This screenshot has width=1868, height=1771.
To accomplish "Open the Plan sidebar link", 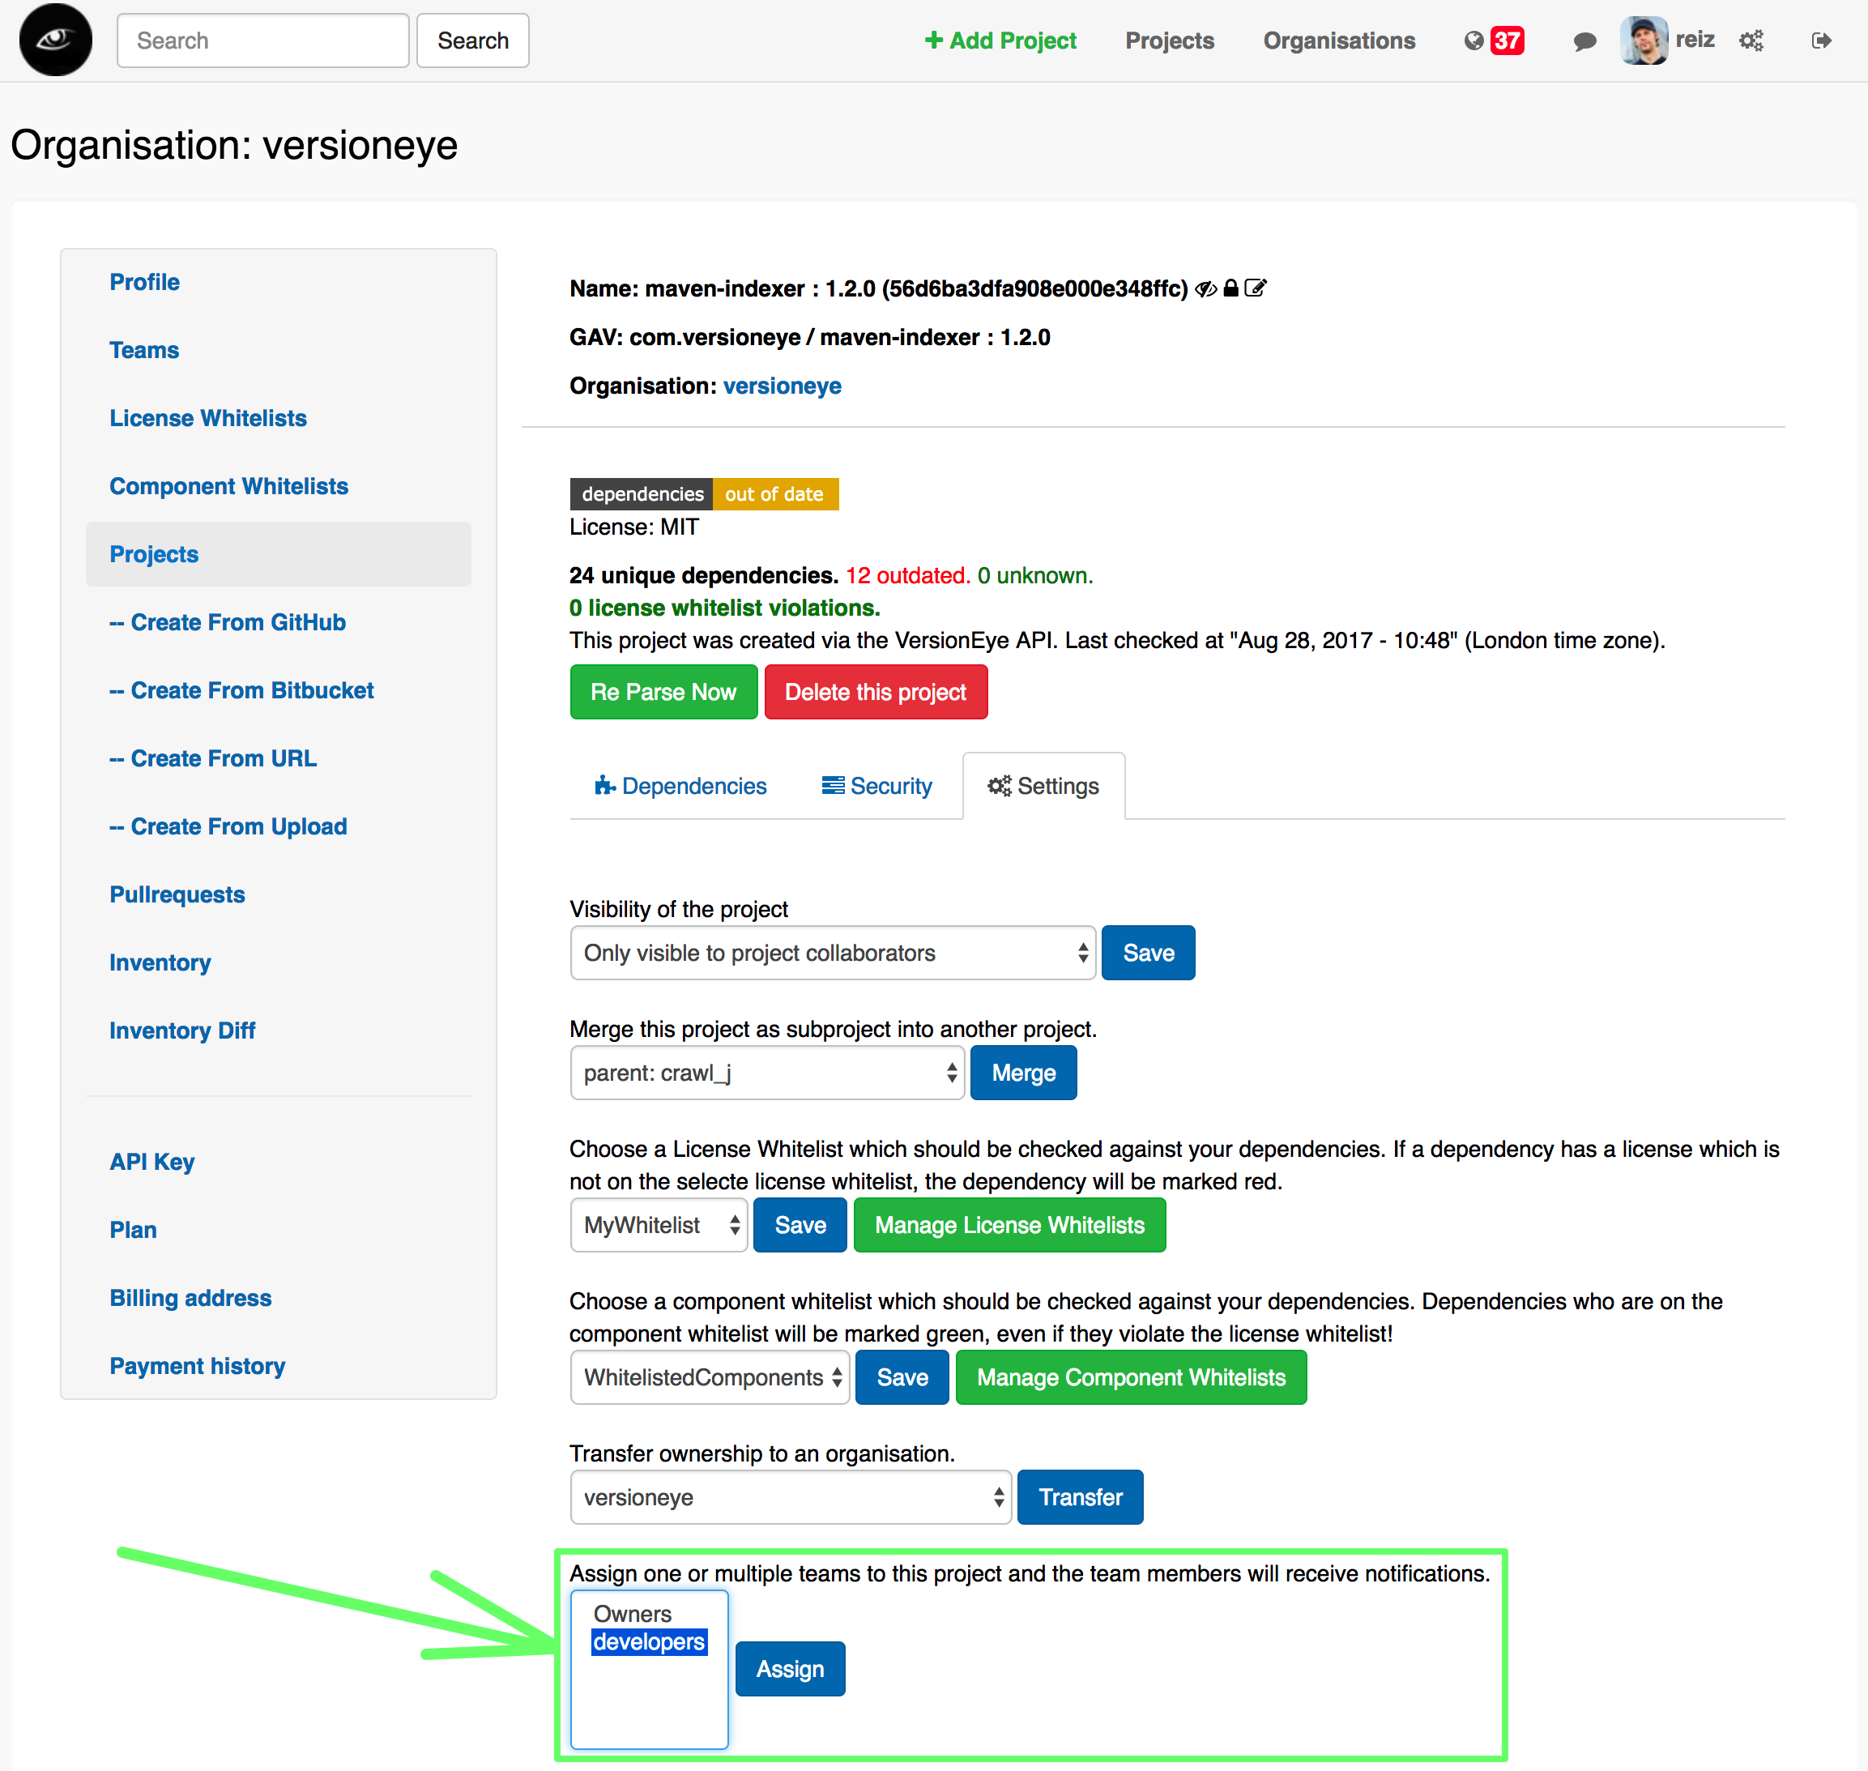I will pyautogui.click(x=133, y=1229).
